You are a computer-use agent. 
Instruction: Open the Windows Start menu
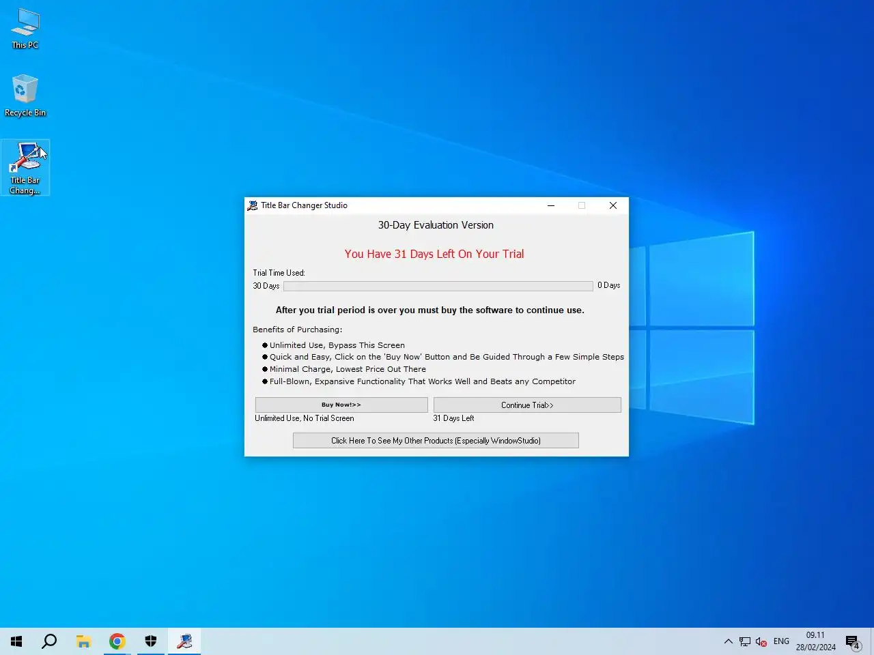click(x=16, y=641)
